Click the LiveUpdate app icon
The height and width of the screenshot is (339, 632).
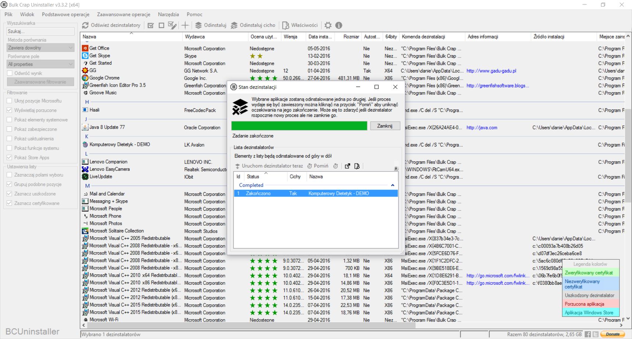click(x=85, y=177)
